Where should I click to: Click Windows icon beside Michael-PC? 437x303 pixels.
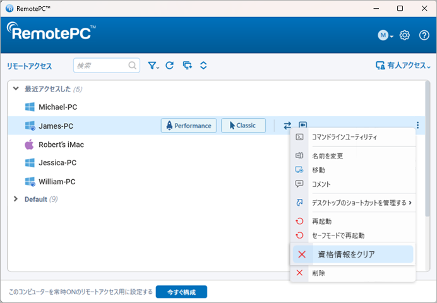(x=30, y=107)
